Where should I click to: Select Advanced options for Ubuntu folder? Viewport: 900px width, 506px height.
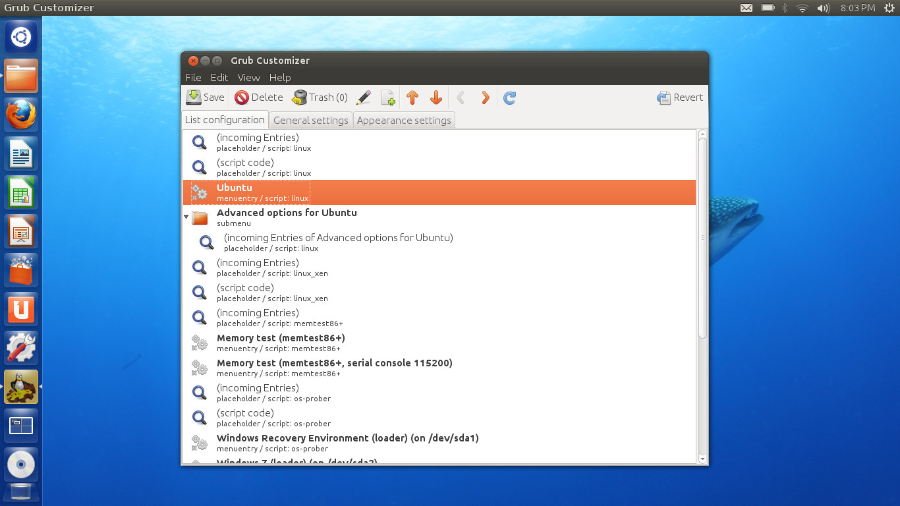(x=439, y=217)
